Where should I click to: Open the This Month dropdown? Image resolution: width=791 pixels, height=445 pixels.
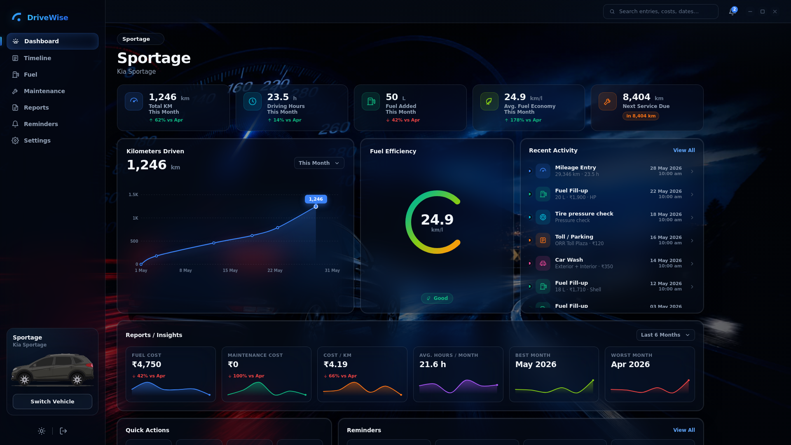point(319,163)
